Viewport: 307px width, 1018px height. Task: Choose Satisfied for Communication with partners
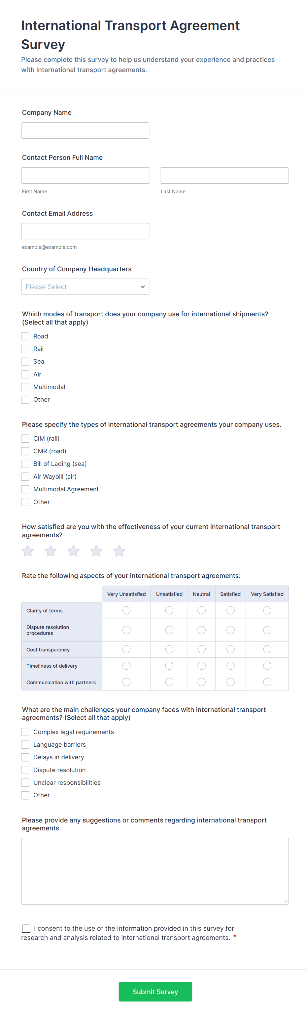[230, 682]
